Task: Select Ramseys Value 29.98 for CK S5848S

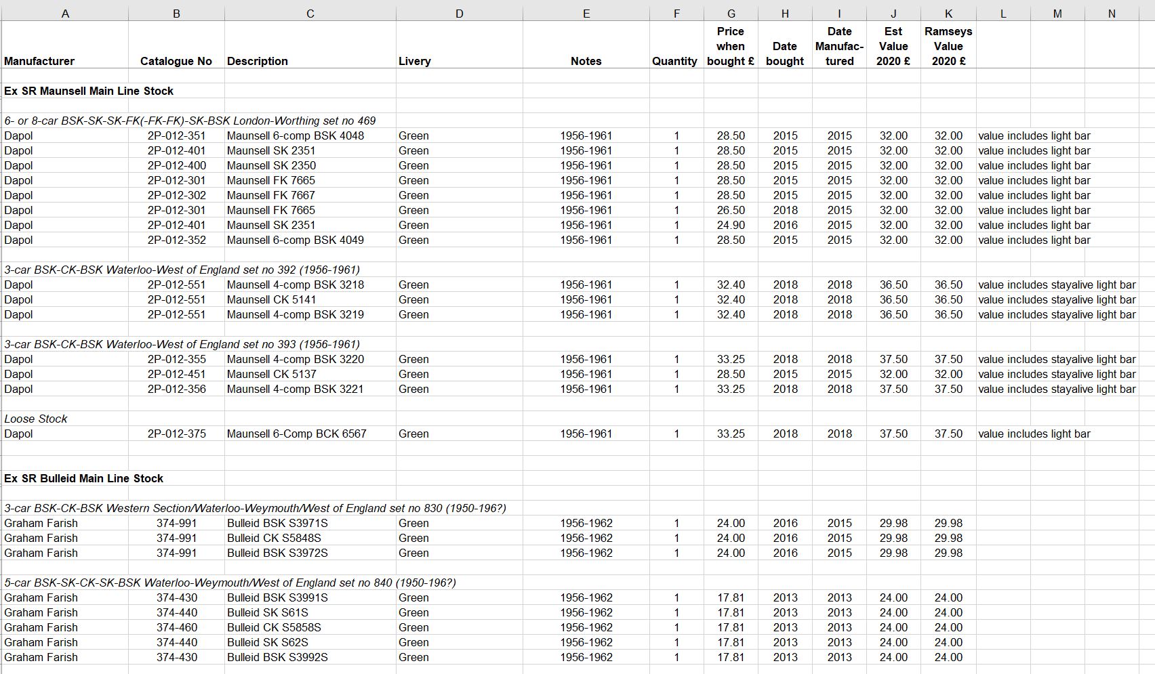Action: (948, 538)
